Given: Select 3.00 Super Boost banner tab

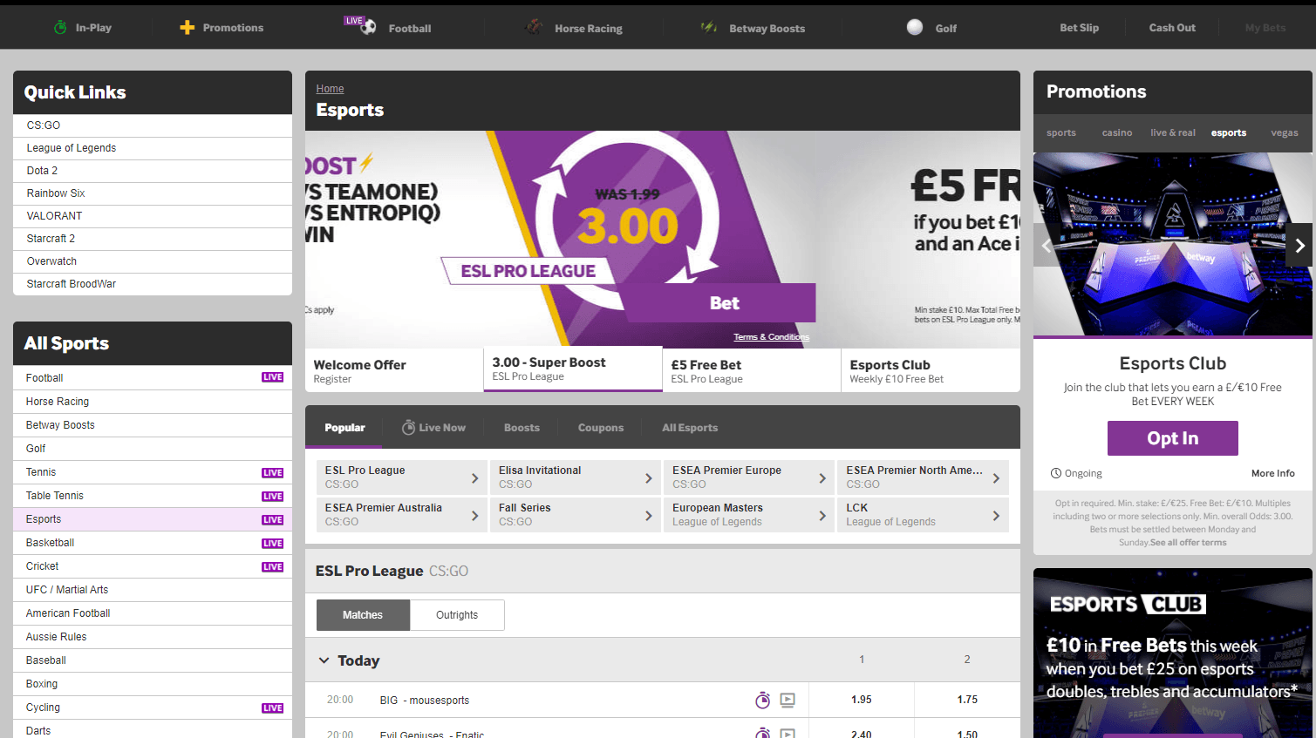Looking at the screenshot, I should click(573, 369).
